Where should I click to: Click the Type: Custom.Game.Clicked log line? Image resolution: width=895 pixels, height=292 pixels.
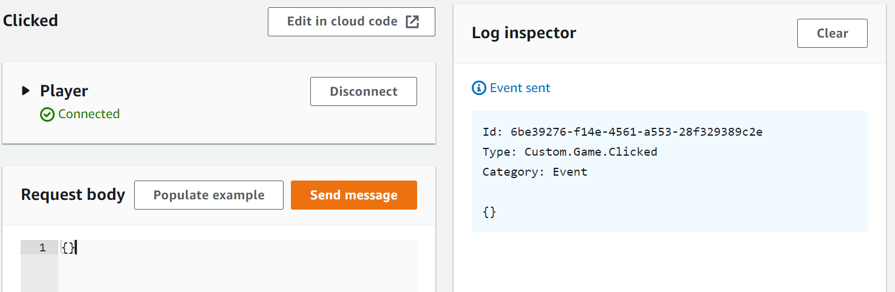coord(570,151)
